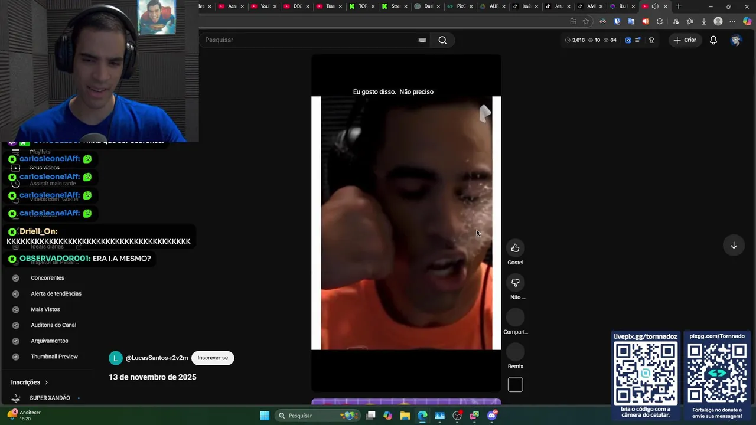
Task: Open the sound thumbnail square below Remix
Action: 515,385
